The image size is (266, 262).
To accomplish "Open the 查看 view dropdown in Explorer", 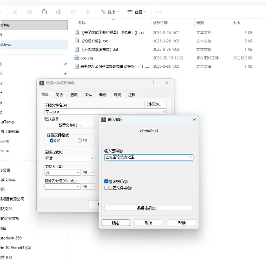I will (137, 12).
